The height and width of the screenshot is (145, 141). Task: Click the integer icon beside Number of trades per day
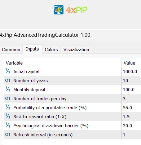click(x=8, y=98)
